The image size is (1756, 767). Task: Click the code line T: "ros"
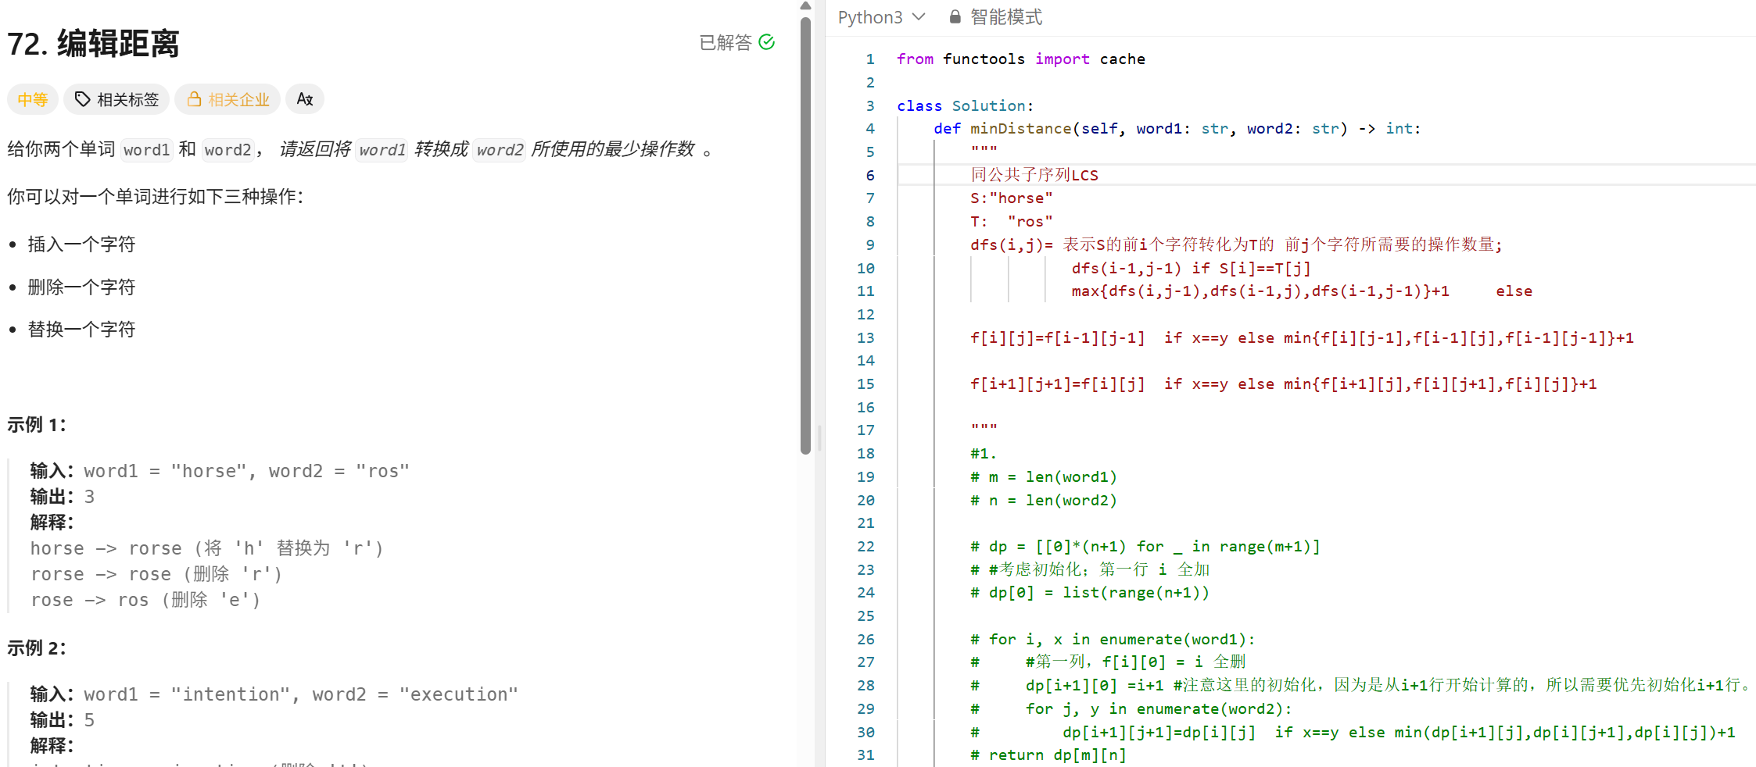[x=1012, y=221]
